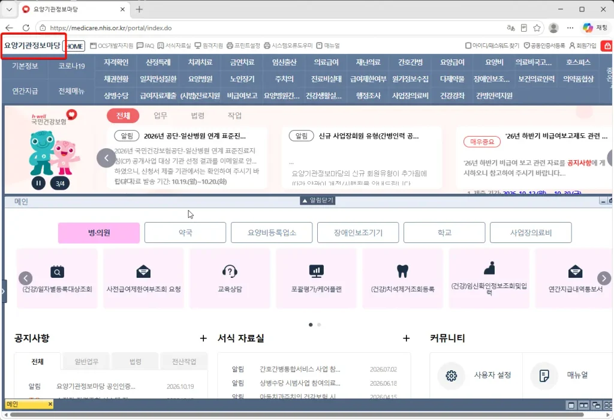Image resolution: width=614 pixels, height=420 pixels.
Task: Click the plus icon beside 서식 자료실
Action: pos(406,338)
